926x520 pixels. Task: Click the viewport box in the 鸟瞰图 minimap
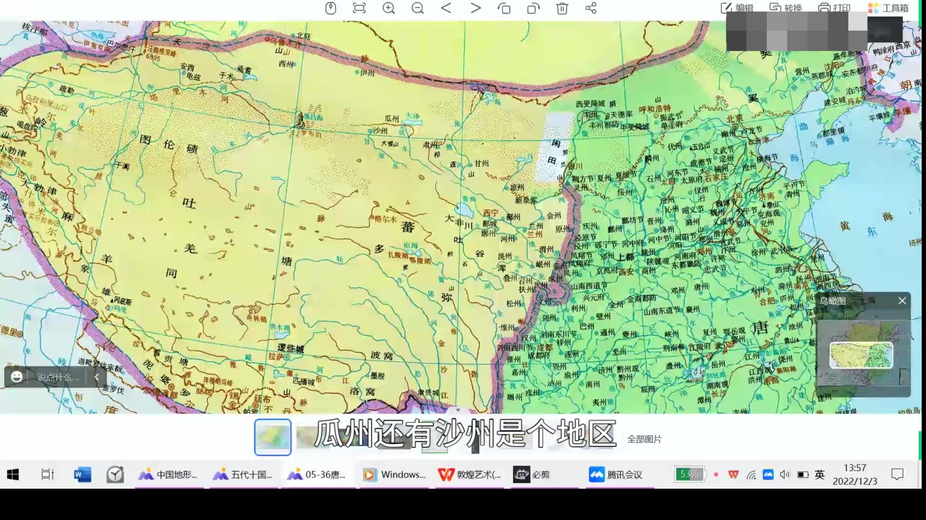pos(861,355)
